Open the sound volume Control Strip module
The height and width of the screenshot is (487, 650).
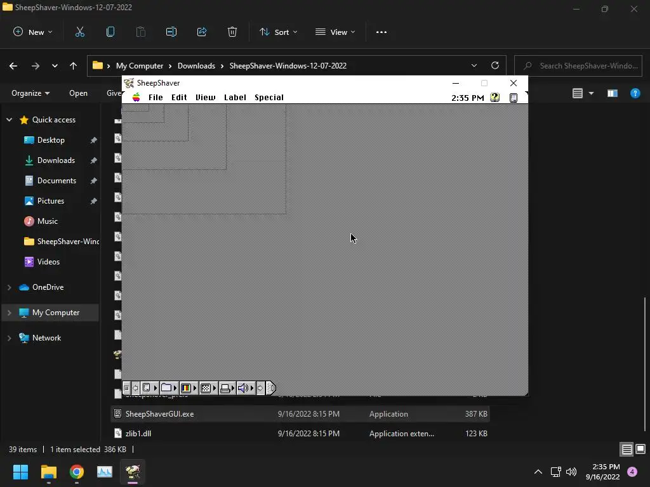pyautogui.click(x=246, y=388)
